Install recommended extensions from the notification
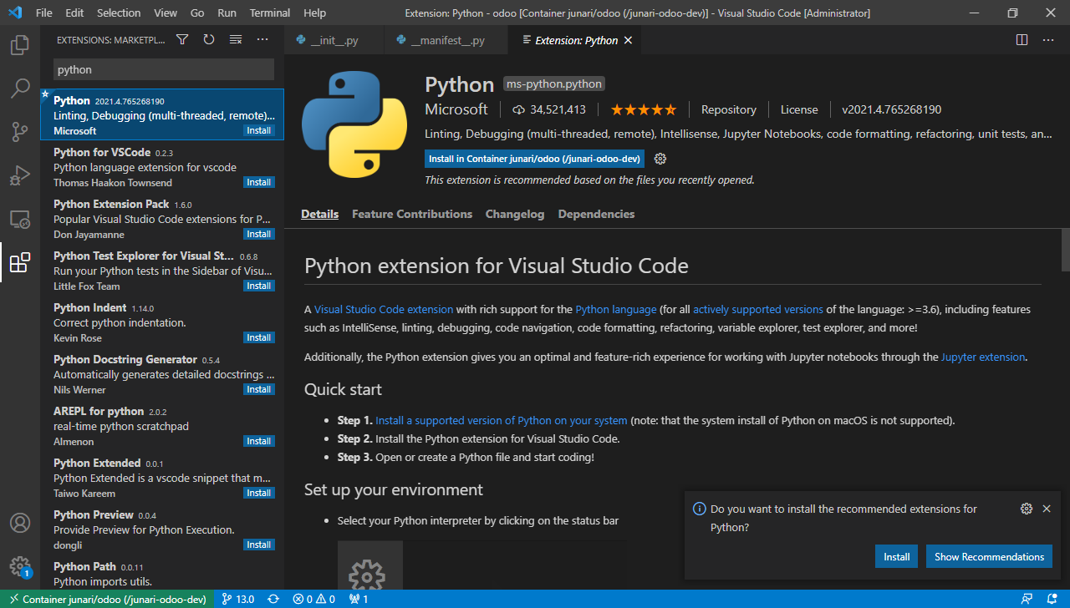Screen dimensions: 1070x608 (896, 556)
